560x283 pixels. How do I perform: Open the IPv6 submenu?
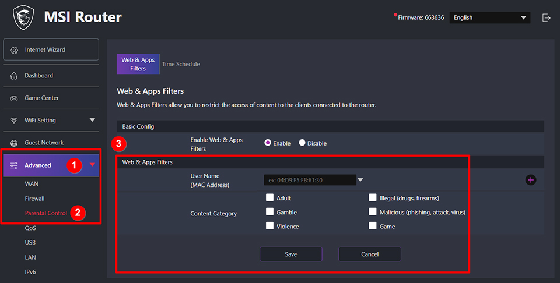tap(30, 272)
